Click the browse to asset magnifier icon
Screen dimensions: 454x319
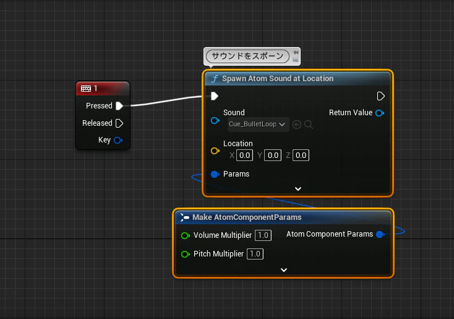point(309,125)
